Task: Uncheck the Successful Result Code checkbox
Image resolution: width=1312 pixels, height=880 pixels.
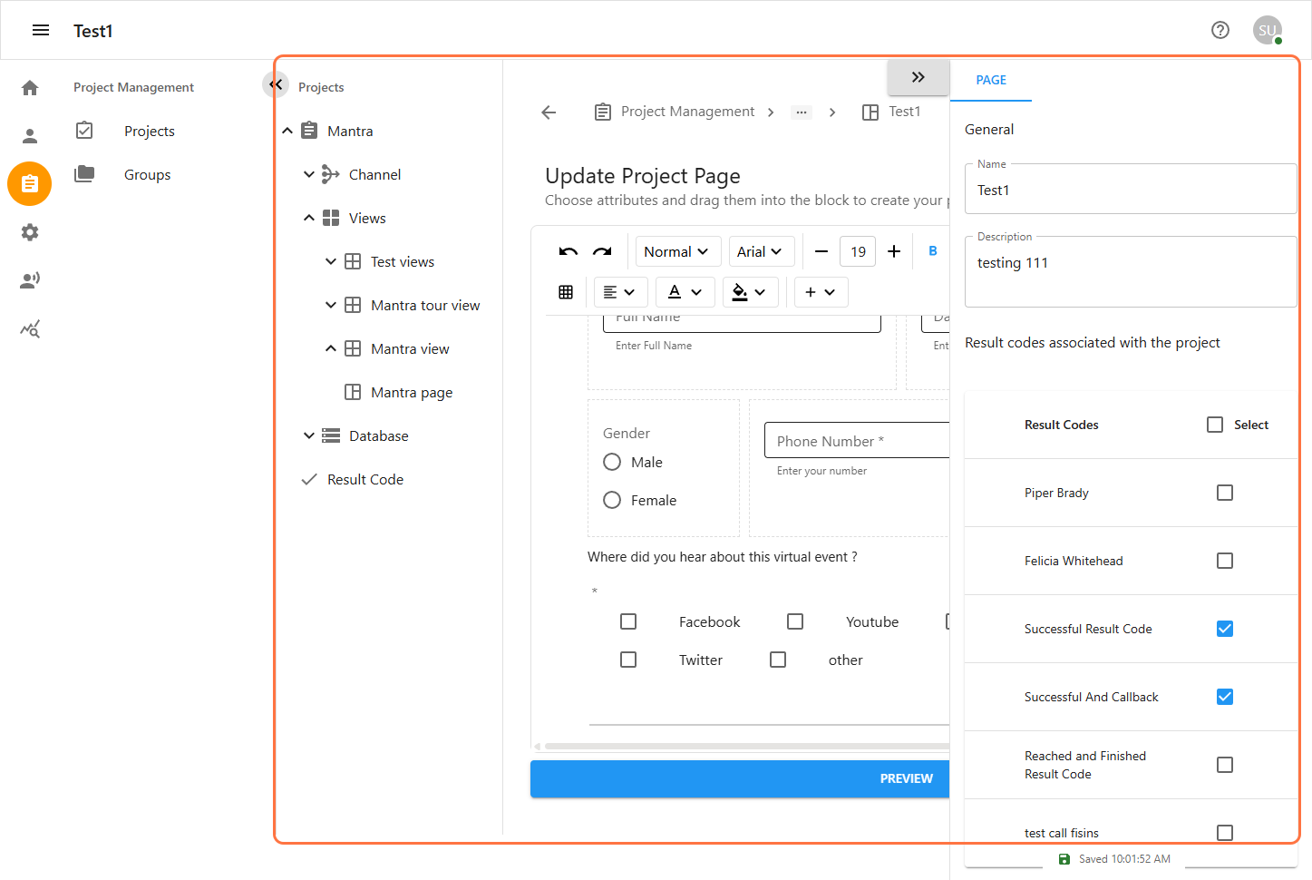Action: tap(1224, 629)
